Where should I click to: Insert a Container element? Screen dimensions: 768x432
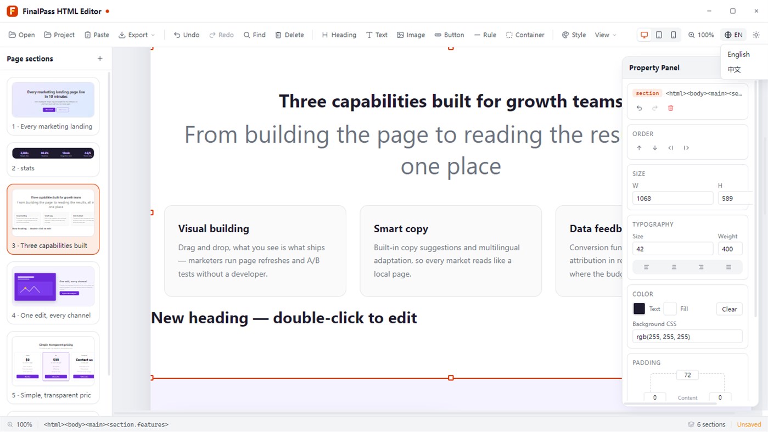pos(525,35)
